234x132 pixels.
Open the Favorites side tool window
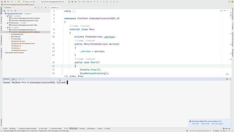point(1,122)
